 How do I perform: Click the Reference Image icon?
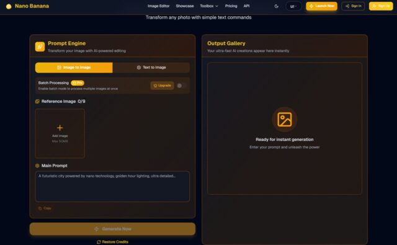coord(37,102)
